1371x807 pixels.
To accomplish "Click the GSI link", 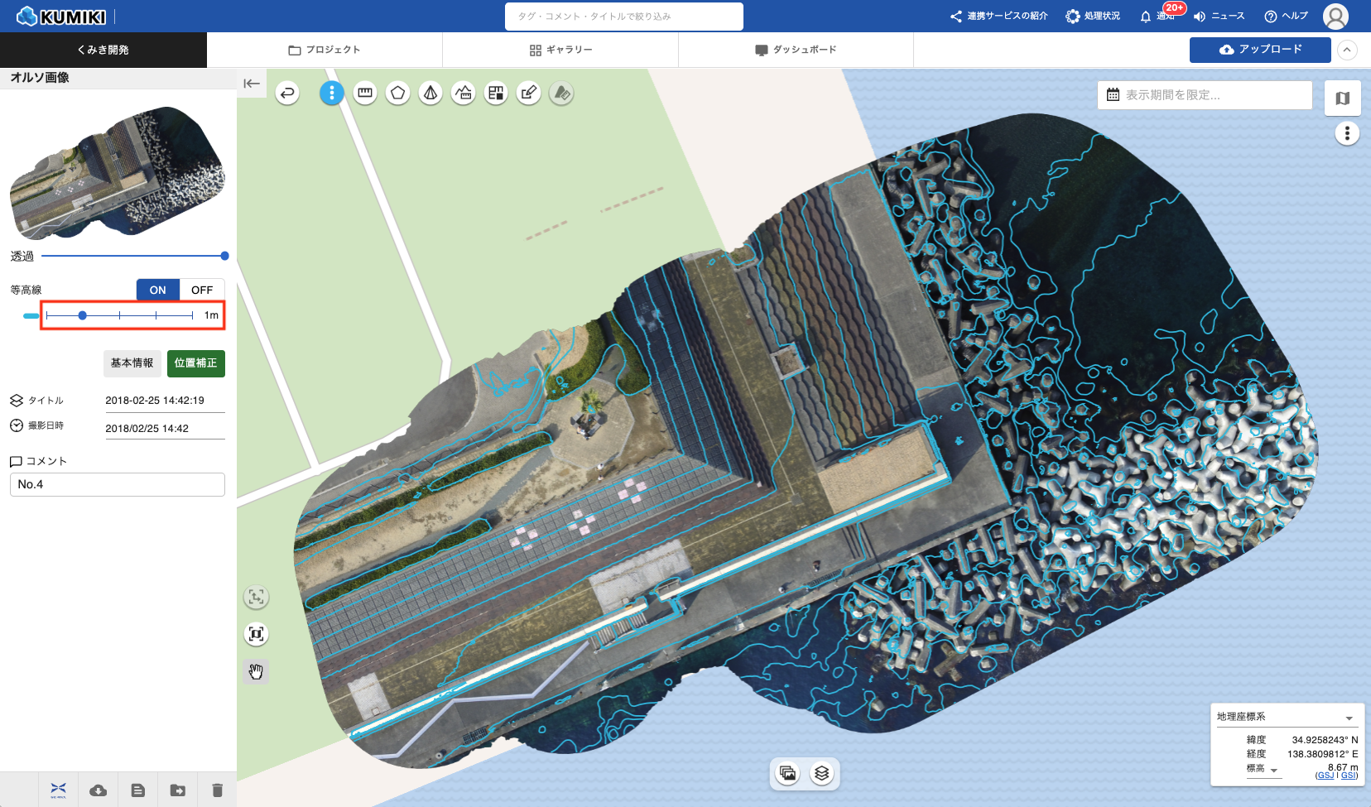I will tap(1349, 776).
